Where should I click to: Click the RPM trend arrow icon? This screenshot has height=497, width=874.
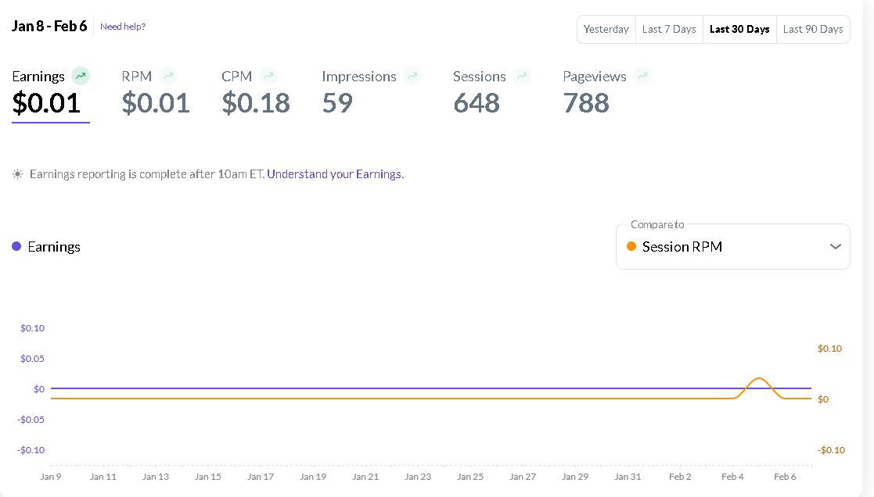pos(167,76)
